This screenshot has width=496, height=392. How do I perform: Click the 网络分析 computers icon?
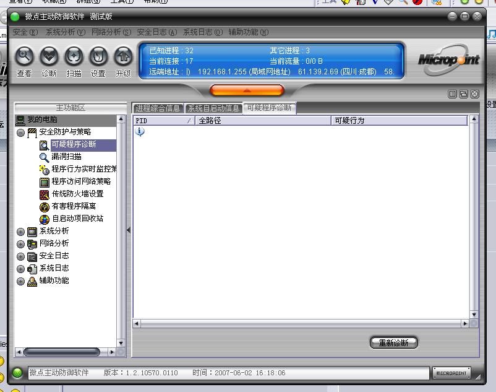[x=32, y=244]
